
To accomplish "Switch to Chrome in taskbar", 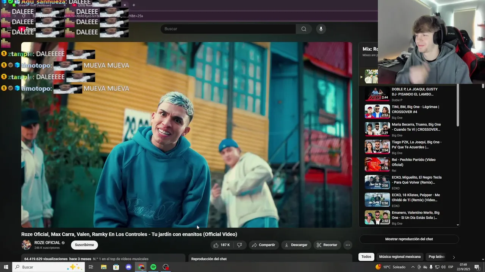I will click(x=141, y=267).
